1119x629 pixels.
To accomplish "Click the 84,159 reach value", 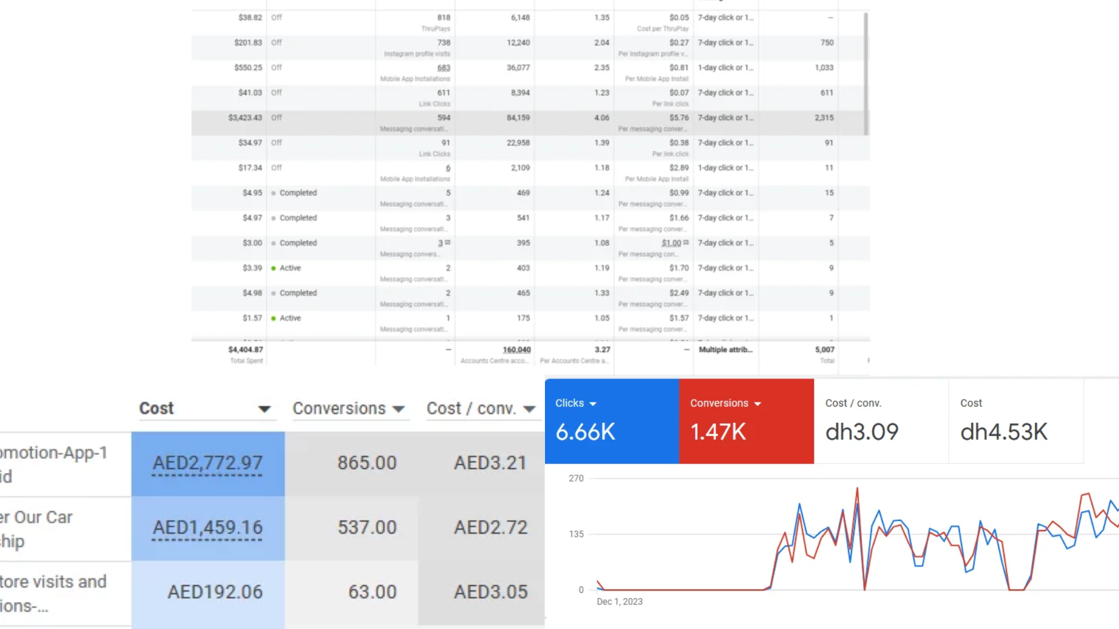I will click(518, 118).
